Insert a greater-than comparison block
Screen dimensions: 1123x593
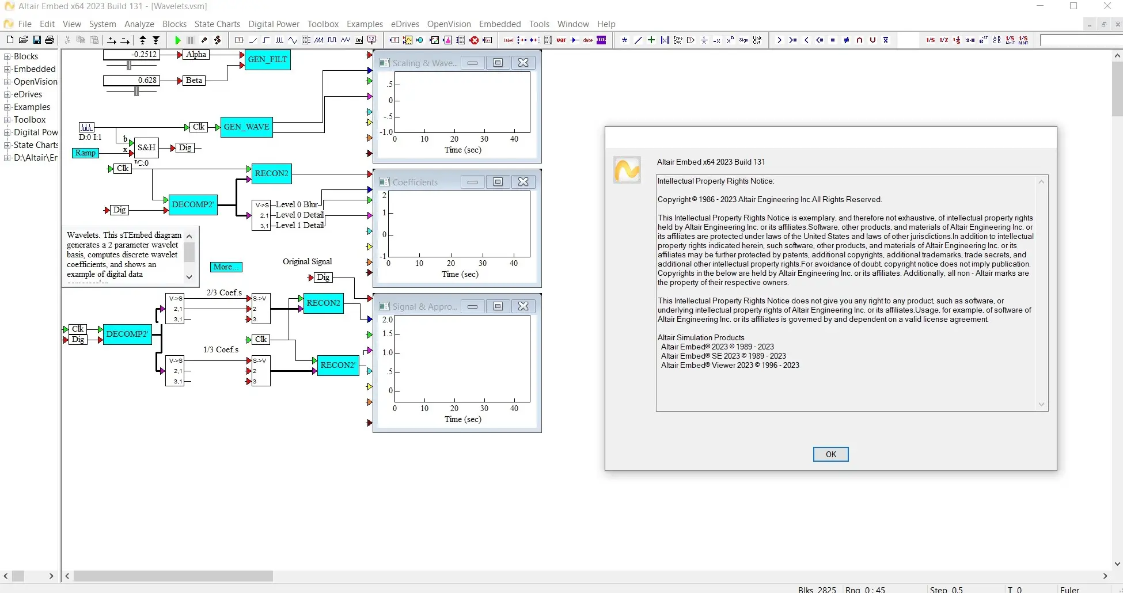tap(779, 40)
